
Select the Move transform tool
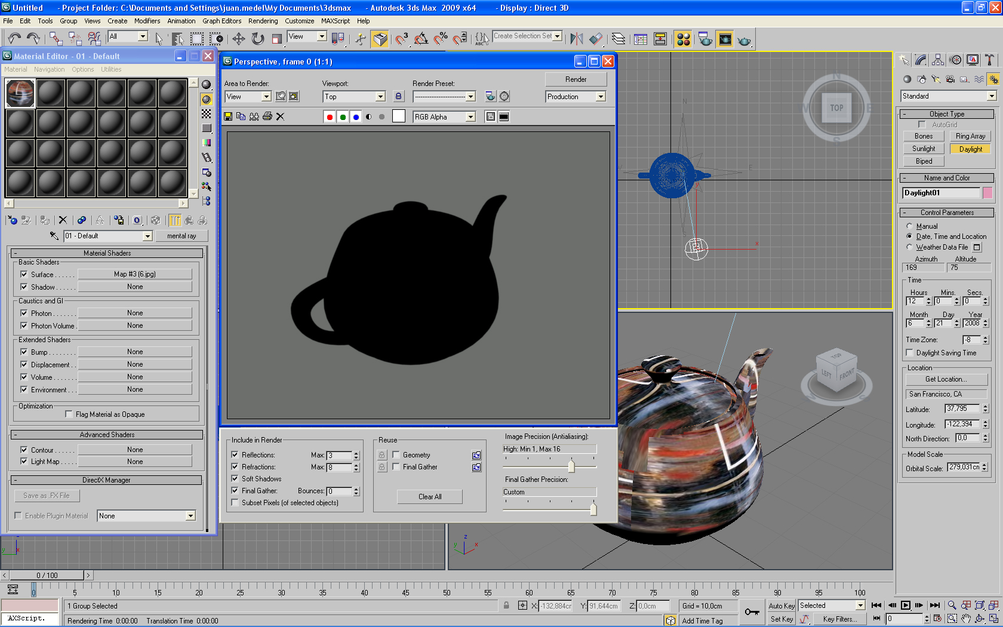[x=238, y=39]
